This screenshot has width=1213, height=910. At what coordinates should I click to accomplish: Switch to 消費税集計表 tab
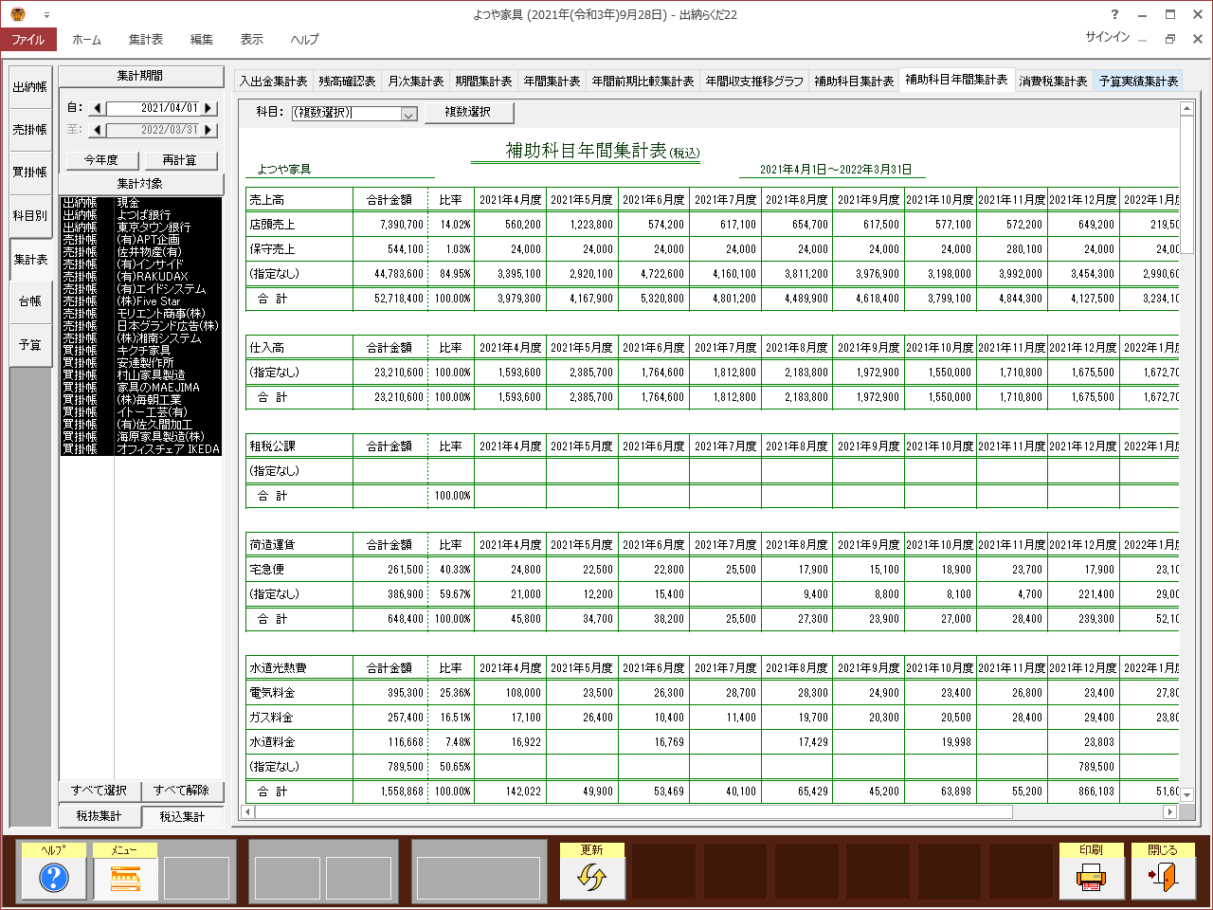tap(1053, 82)
